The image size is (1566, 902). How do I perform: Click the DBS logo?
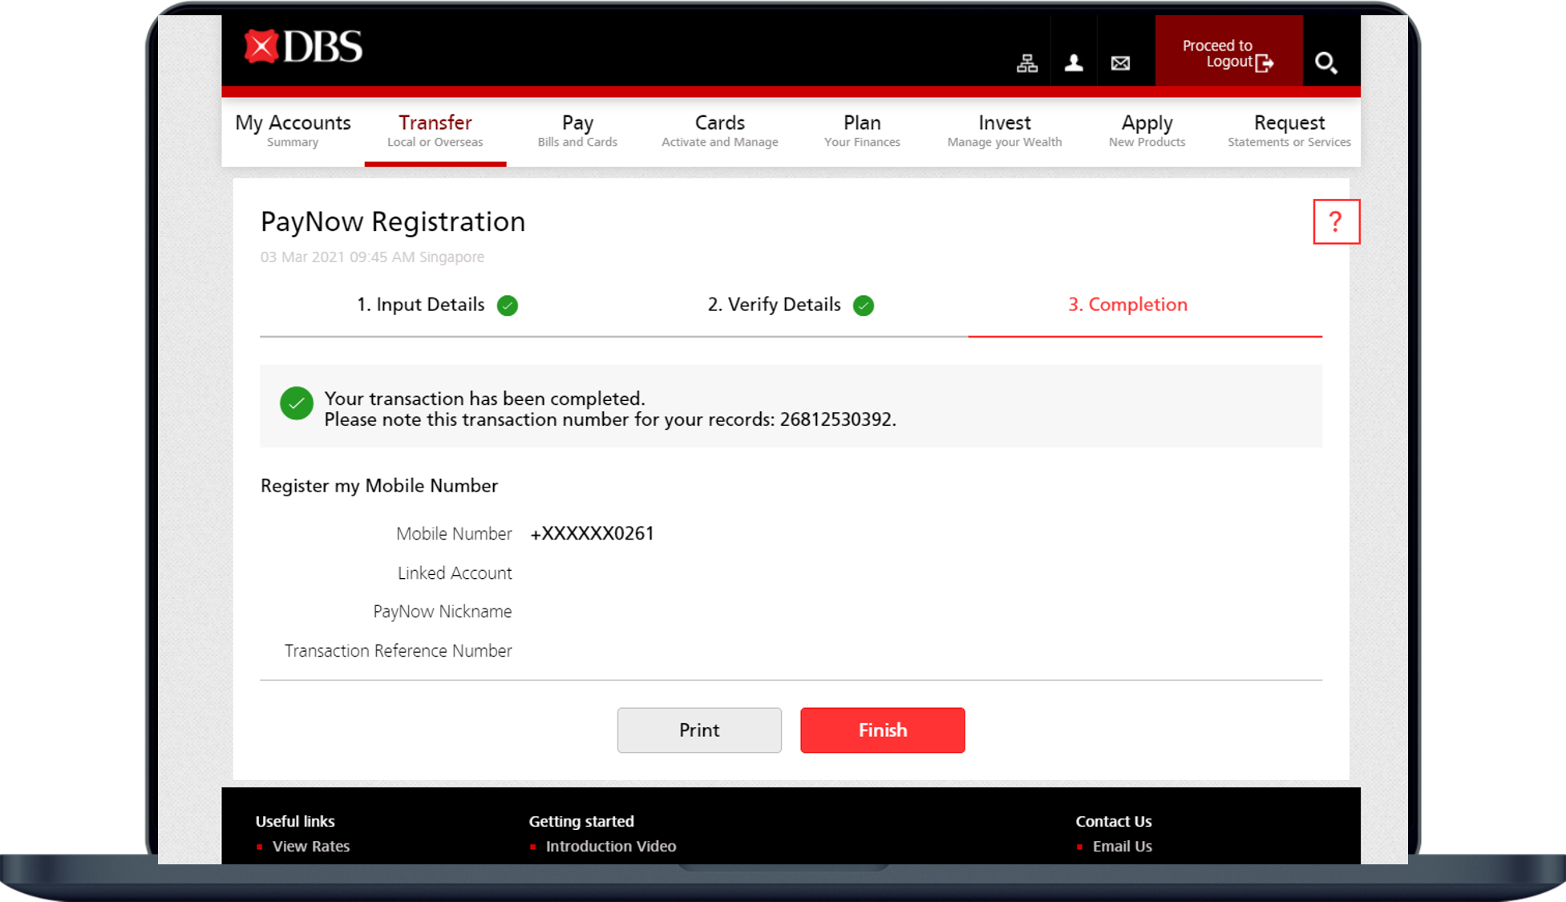(x=303, y=47)
